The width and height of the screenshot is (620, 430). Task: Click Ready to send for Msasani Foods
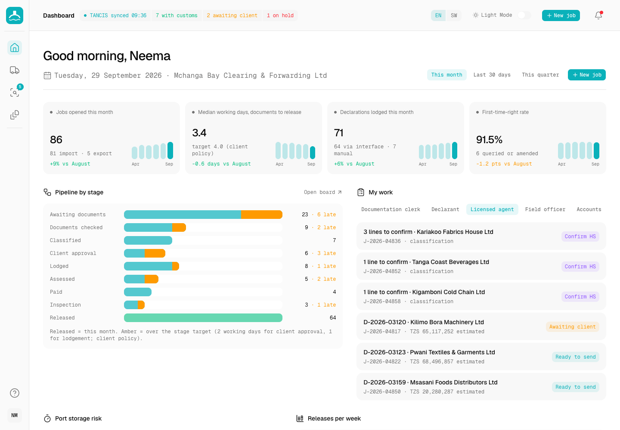point(576,387)
